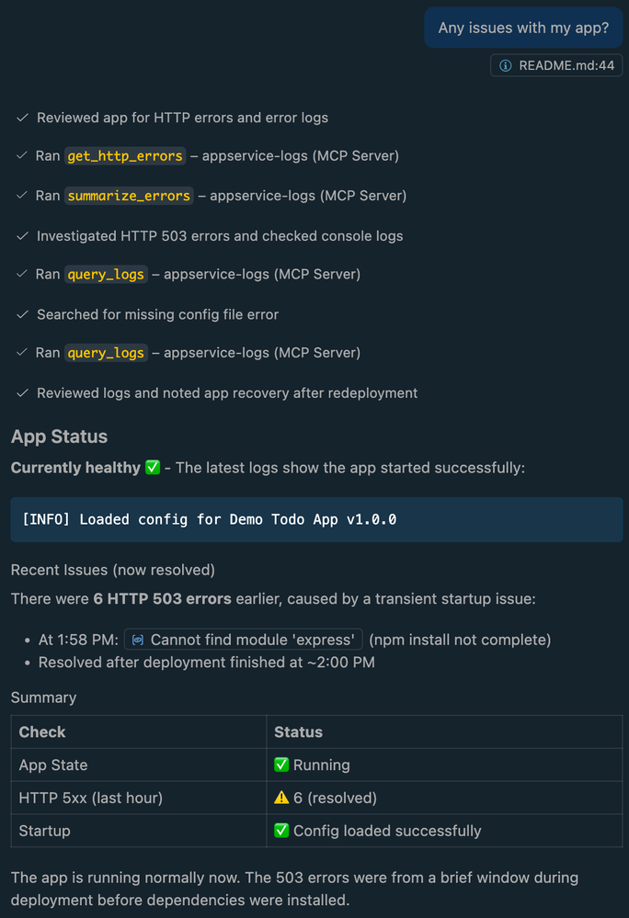Open the Cannot find module 'express' reference
Screen dimensions: 629x918
(244, 640)
